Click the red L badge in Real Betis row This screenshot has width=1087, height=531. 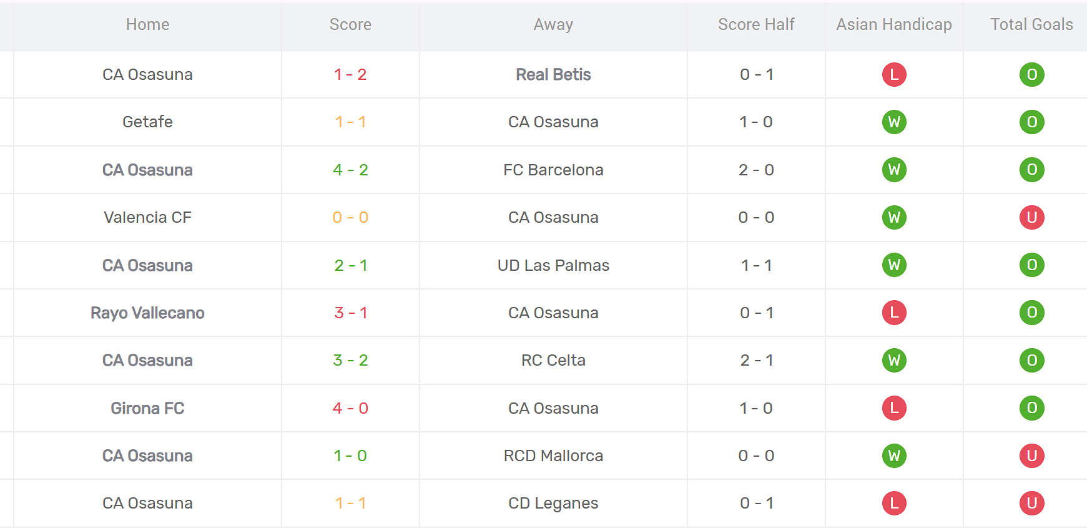[893, 74]
